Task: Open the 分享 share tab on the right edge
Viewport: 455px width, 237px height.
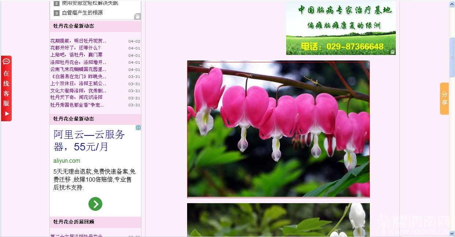Action: pyautogui.click(x=444, y=98)
